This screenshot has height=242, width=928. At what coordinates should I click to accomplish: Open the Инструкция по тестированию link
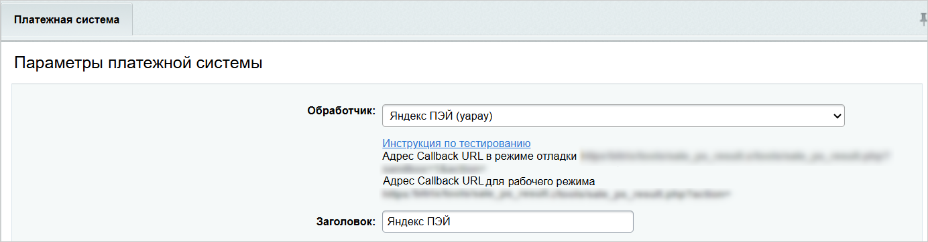click(x=457, y=143)
